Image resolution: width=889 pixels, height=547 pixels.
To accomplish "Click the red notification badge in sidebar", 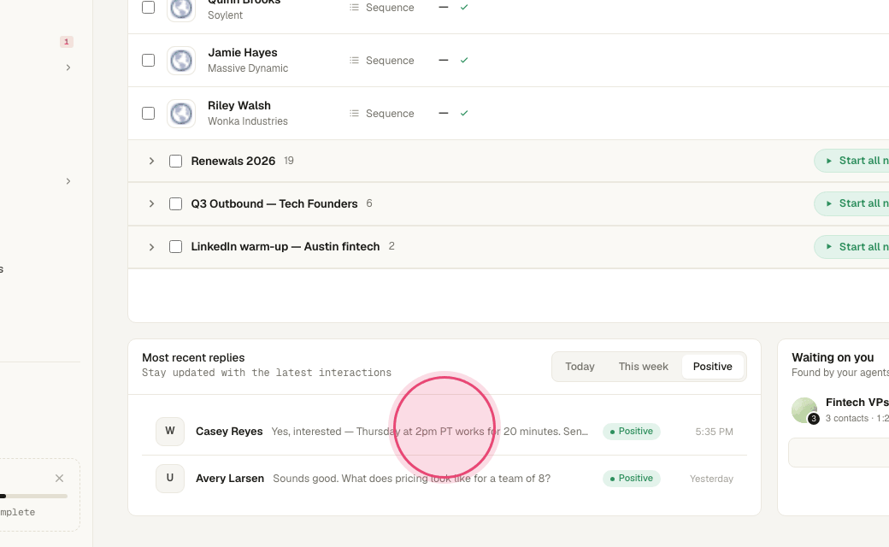I will [67, 42].
